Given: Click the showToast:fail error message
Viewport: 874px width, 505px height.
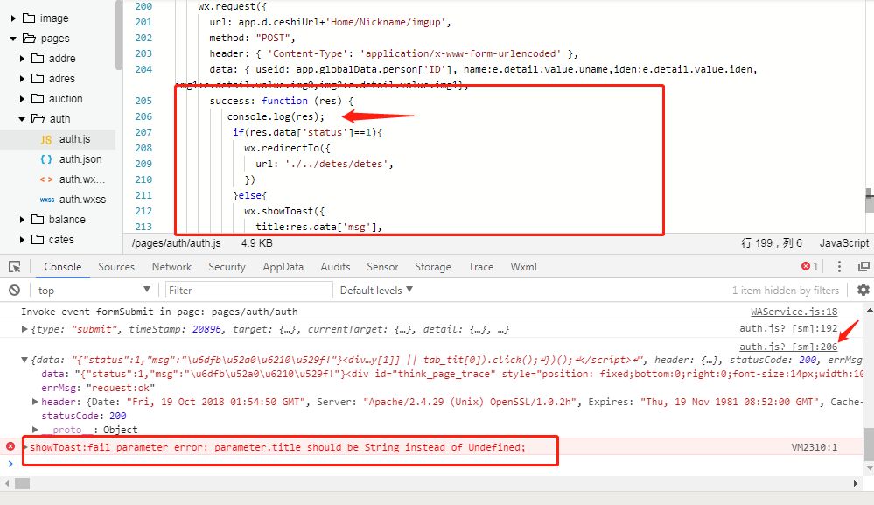Looking at the screenshot, I should point(277,447).
